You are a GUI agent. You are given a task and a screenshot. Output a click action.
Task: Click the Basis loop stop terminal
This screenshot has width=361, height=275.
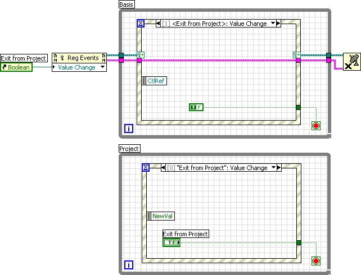point(316,126)
